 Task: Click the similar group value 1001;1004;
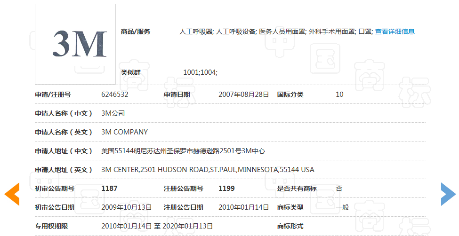(200, 72)
